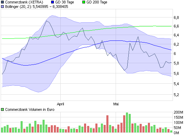Click the 200M volume axis label
Viewport: 187px width, 140px height.
[178, 112]
